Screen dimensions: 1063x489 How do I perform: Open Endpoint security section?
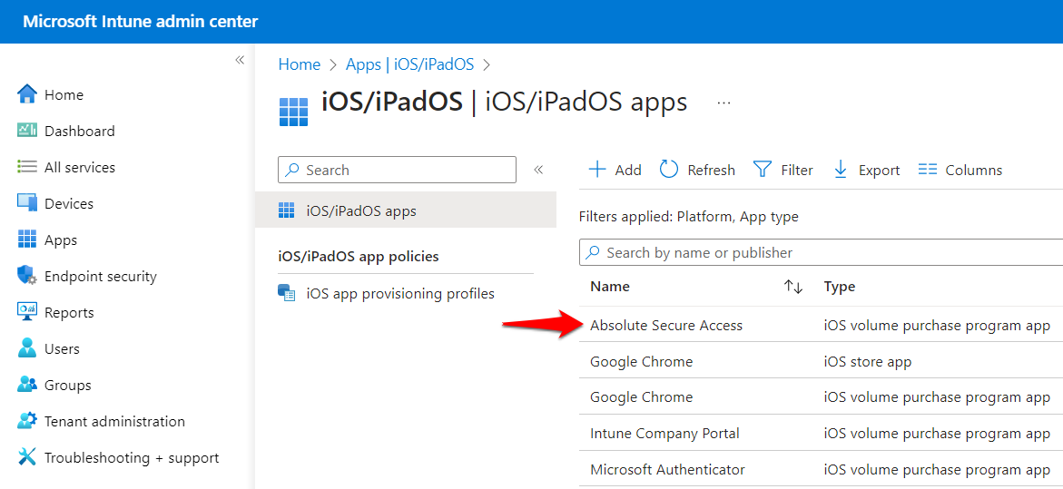tap(101, 277)
